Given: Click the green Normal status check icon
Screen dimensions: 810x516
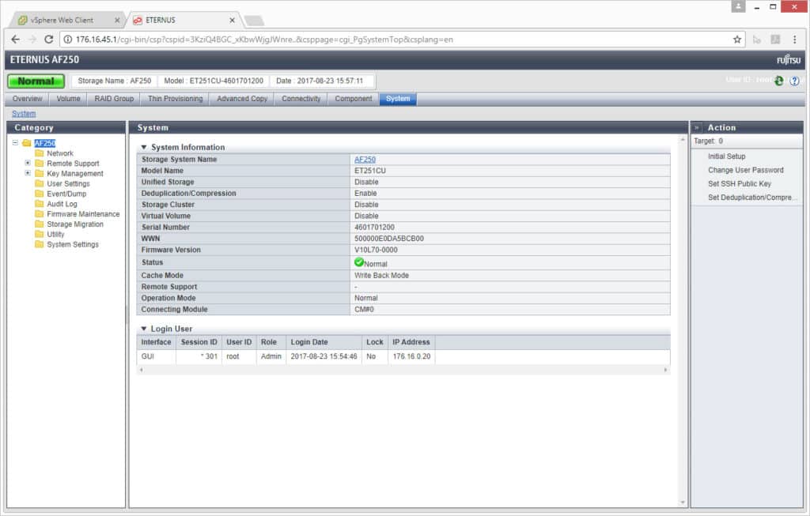Looking at the screenshot, I should point(359,262).
